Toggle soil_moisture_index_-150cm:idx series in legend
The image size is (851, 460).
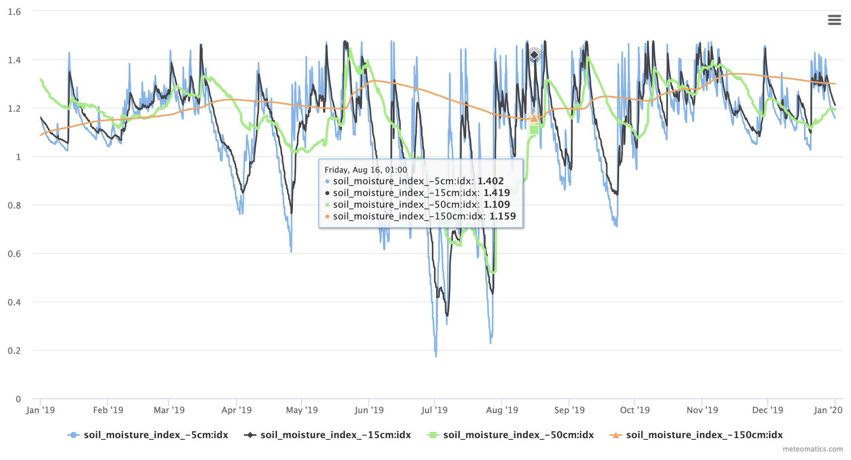click(x=696, y=435)
